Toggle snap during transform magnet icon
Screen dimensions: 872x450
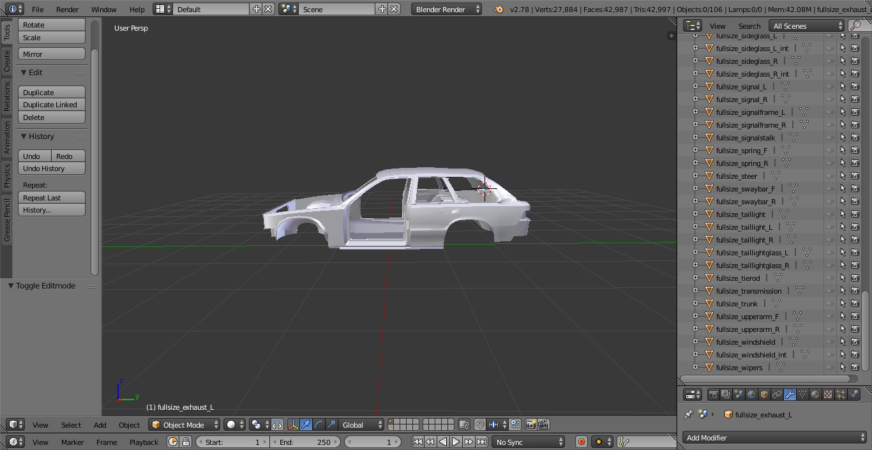pos(480,424)
